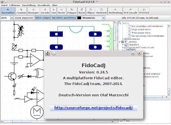Select the Kurve spline tool

pyautogui.click(x=82, y=11)
